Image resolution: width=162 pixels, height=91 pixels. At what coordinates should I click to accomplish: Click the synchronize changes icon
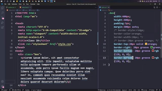point(10,90)
